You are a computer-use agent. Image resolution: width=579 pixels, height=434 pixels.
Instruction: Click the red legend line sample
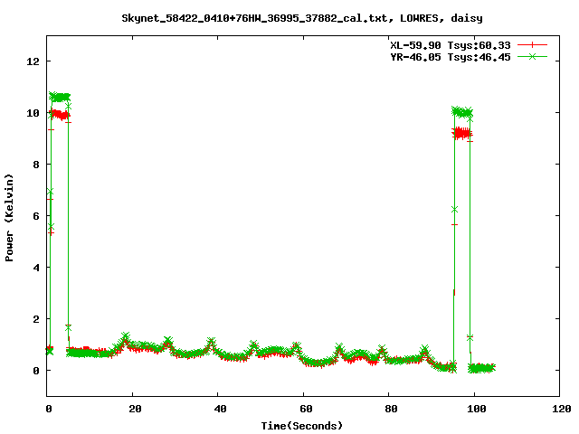(532, 45)
